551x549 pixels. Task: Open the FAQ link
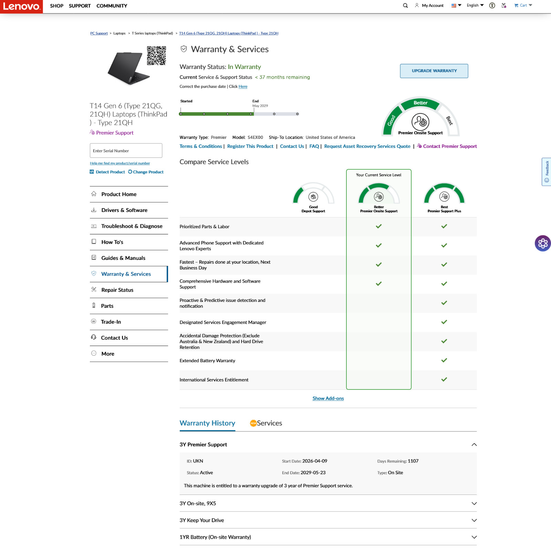(x=314, y=146)
